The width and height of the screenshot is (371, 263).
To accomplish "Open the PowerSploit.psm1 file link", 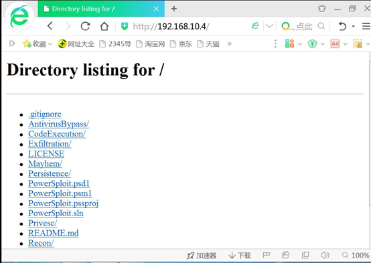I will (x=60, y=193).
